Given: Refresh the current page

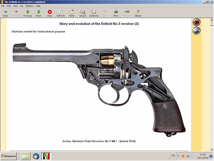Looking at the screenshot, I should click(x=61, y=13).
